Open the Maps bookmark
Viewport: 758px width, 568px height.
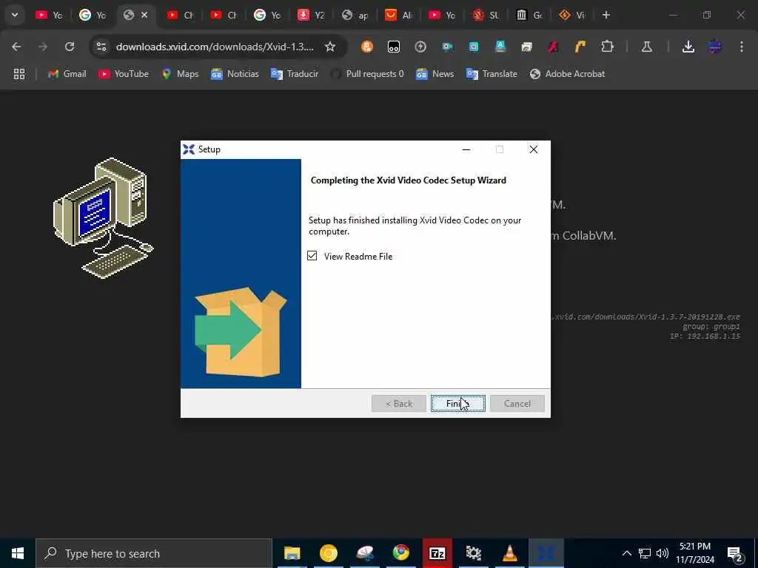(180, 74)
